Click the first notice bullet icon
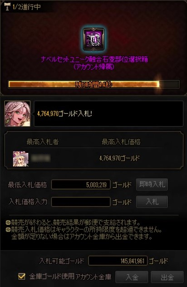 point(8,223)
